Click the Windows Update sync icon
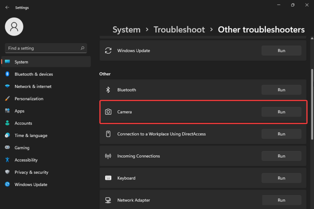Image resolution: width=314 pixels, height=209 pixels. (x=108, y=51)
